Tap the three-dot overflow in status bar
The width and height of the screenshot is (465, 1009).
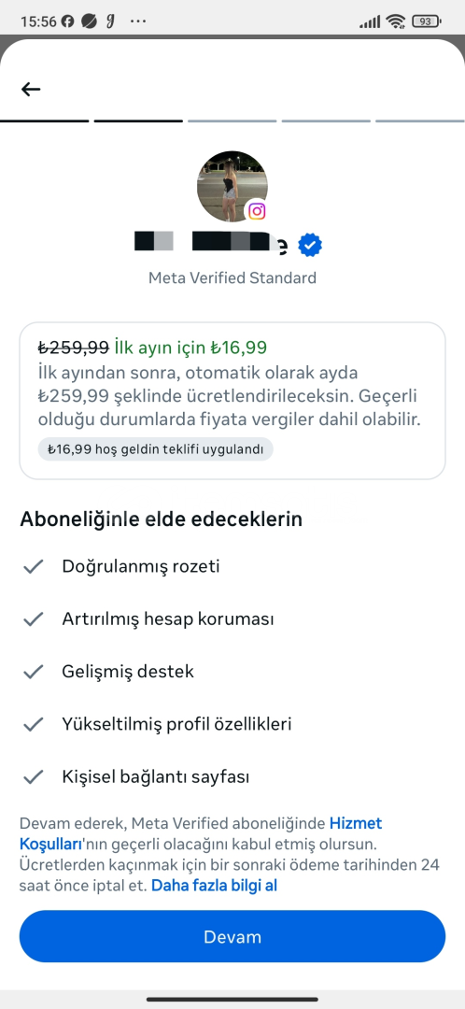tap(138, 21)
